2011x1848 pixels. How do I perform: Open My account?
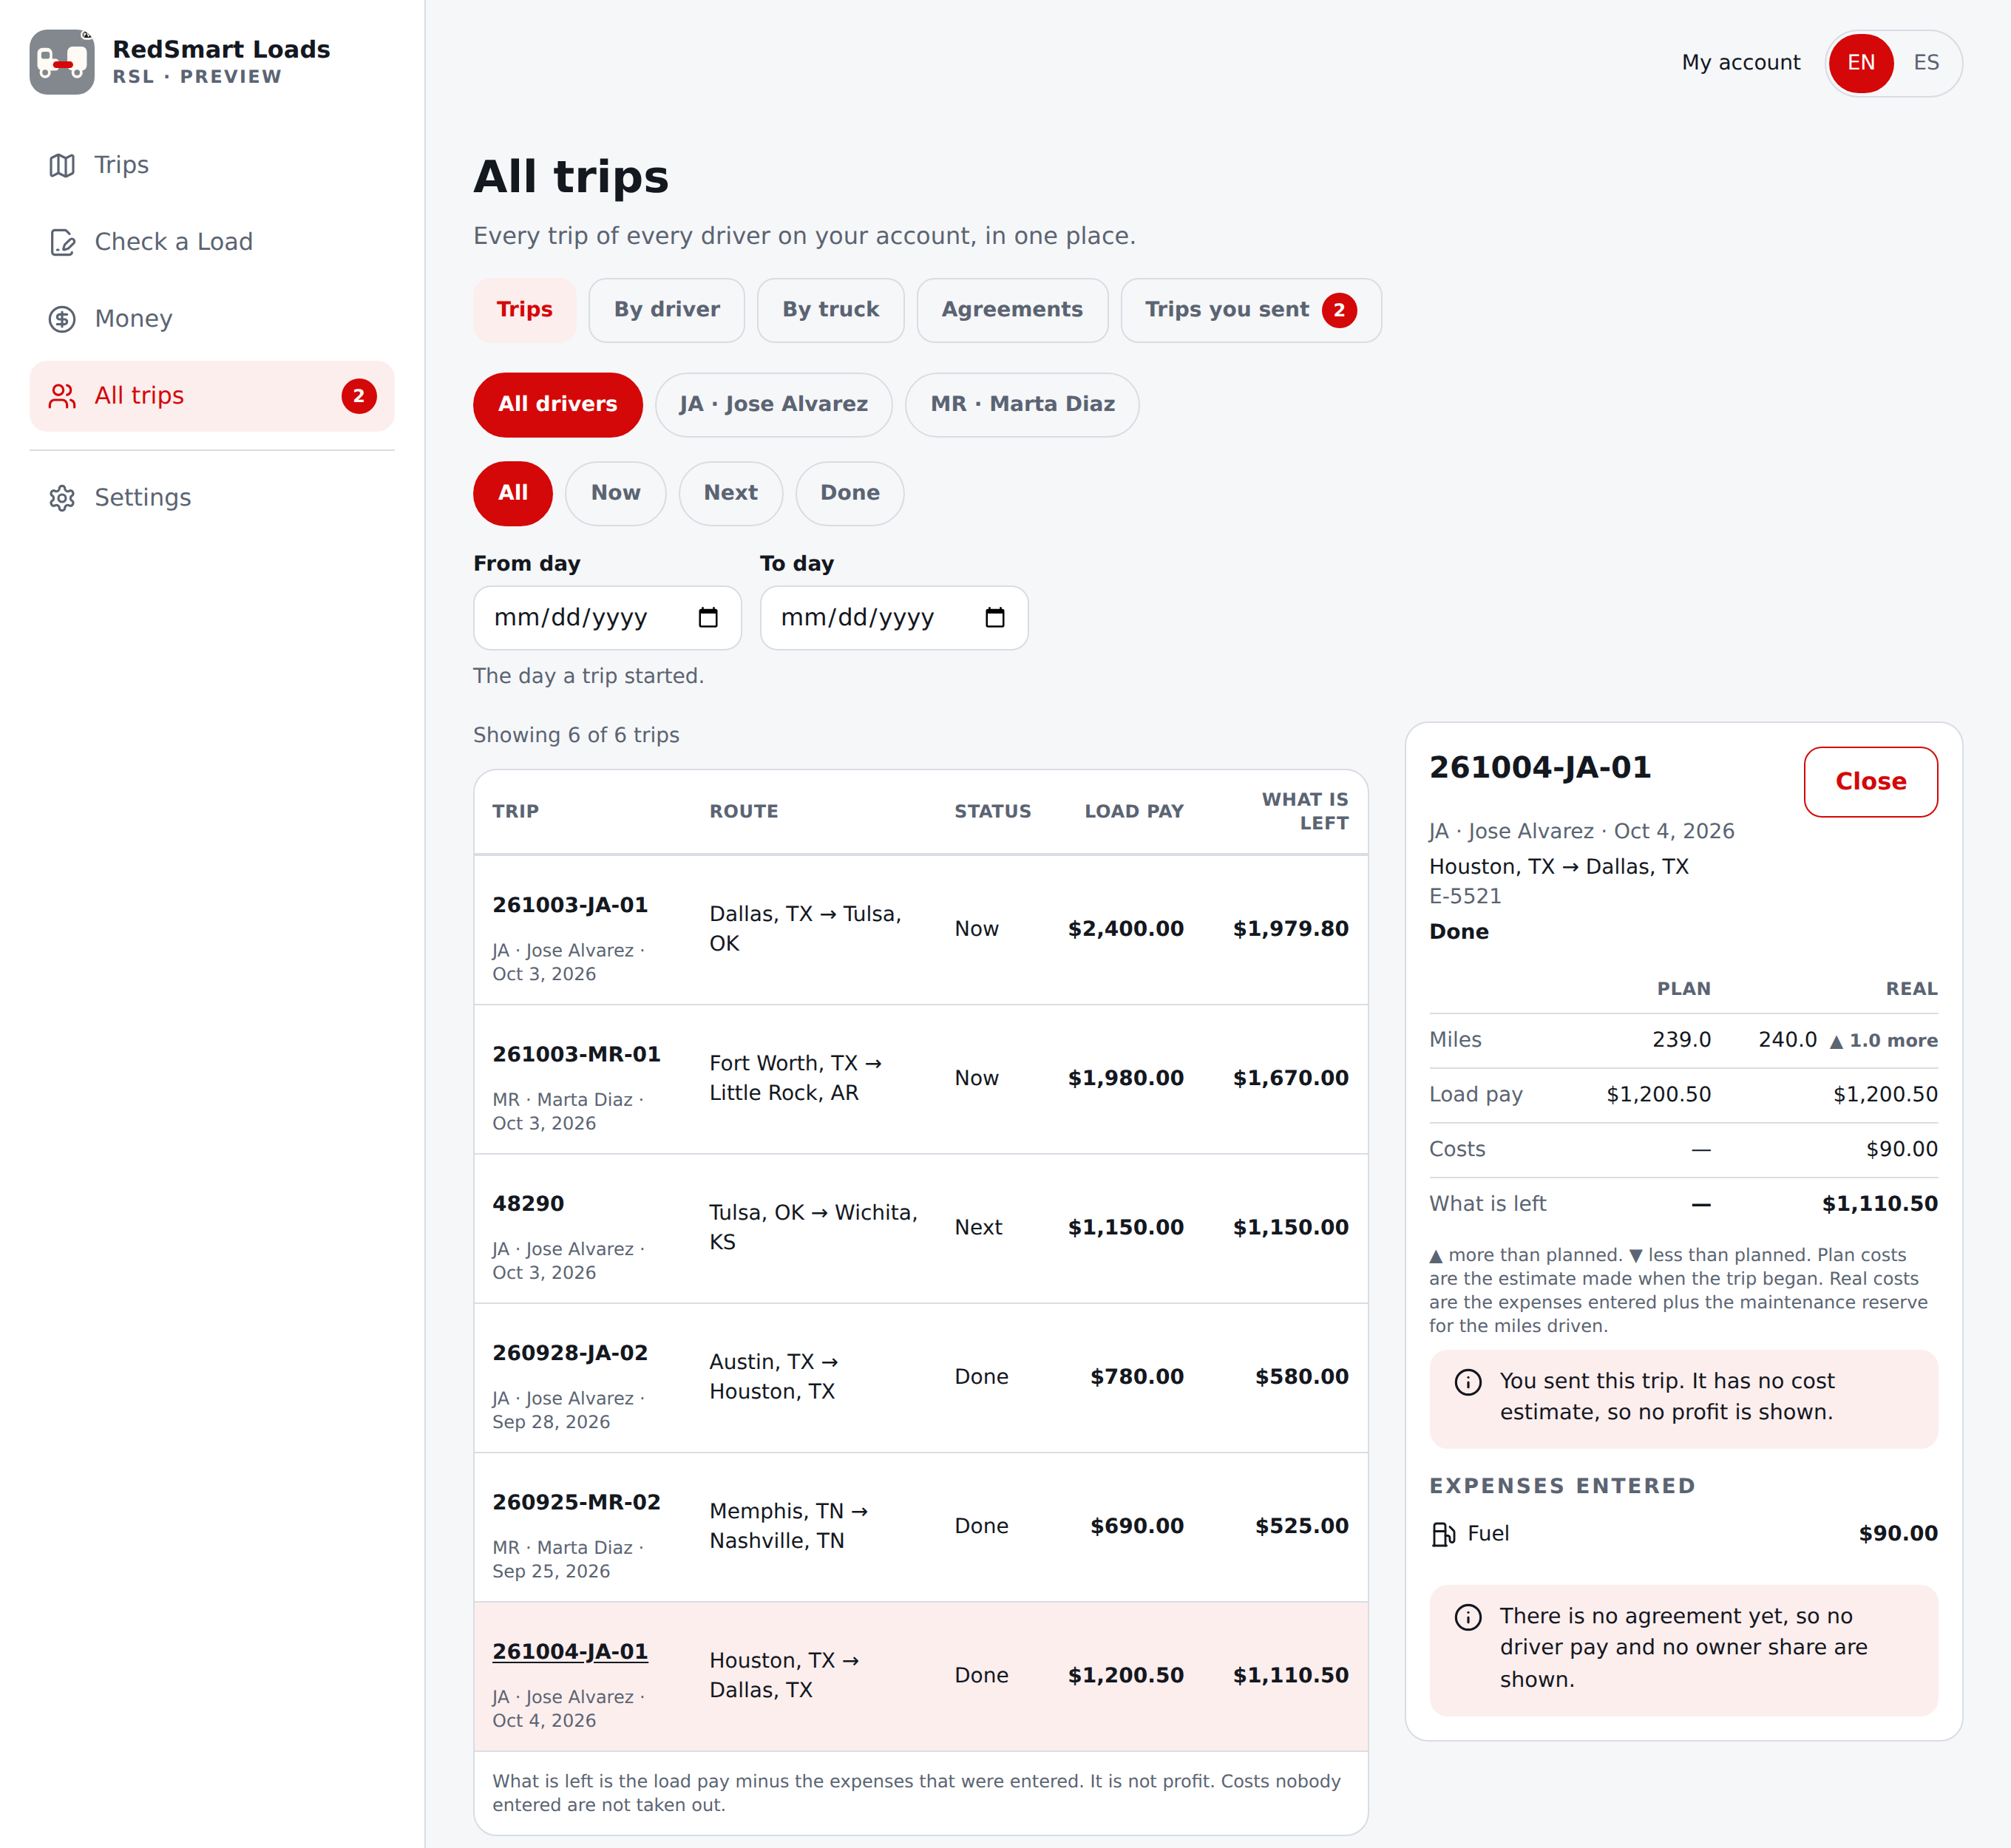(x=1741, y=63)
